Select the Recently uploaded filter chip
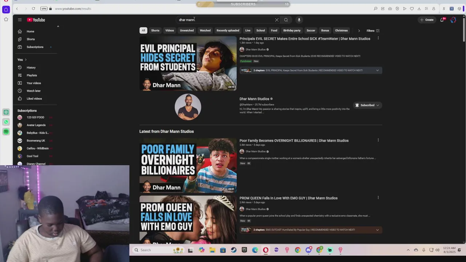This screenshot has width=466, height=262. (x=228, y=31)
